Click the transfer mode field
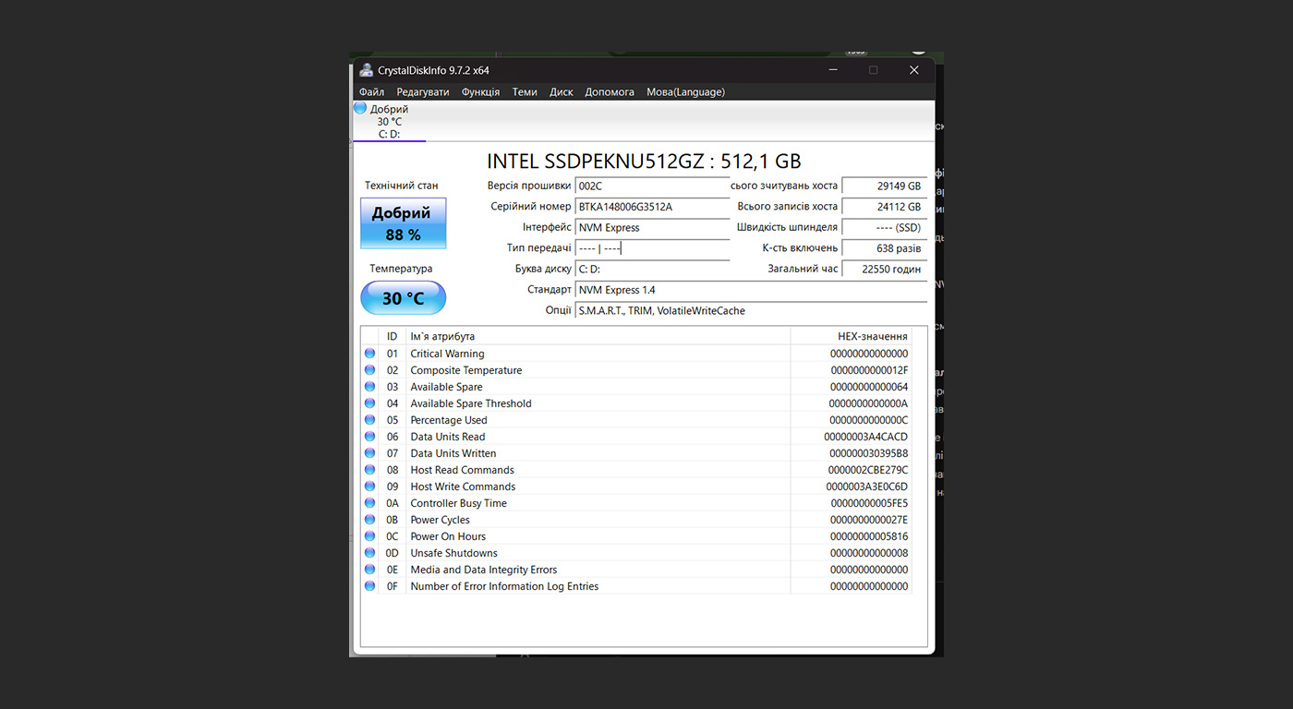1293x709 pixels. pos(652,248)
